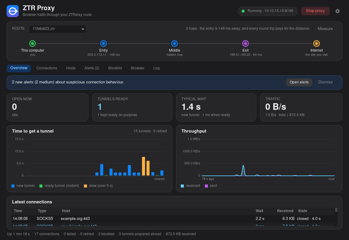Select the purple Exit hop node
This screenshot has height=240, width=349.
point(246,43)
